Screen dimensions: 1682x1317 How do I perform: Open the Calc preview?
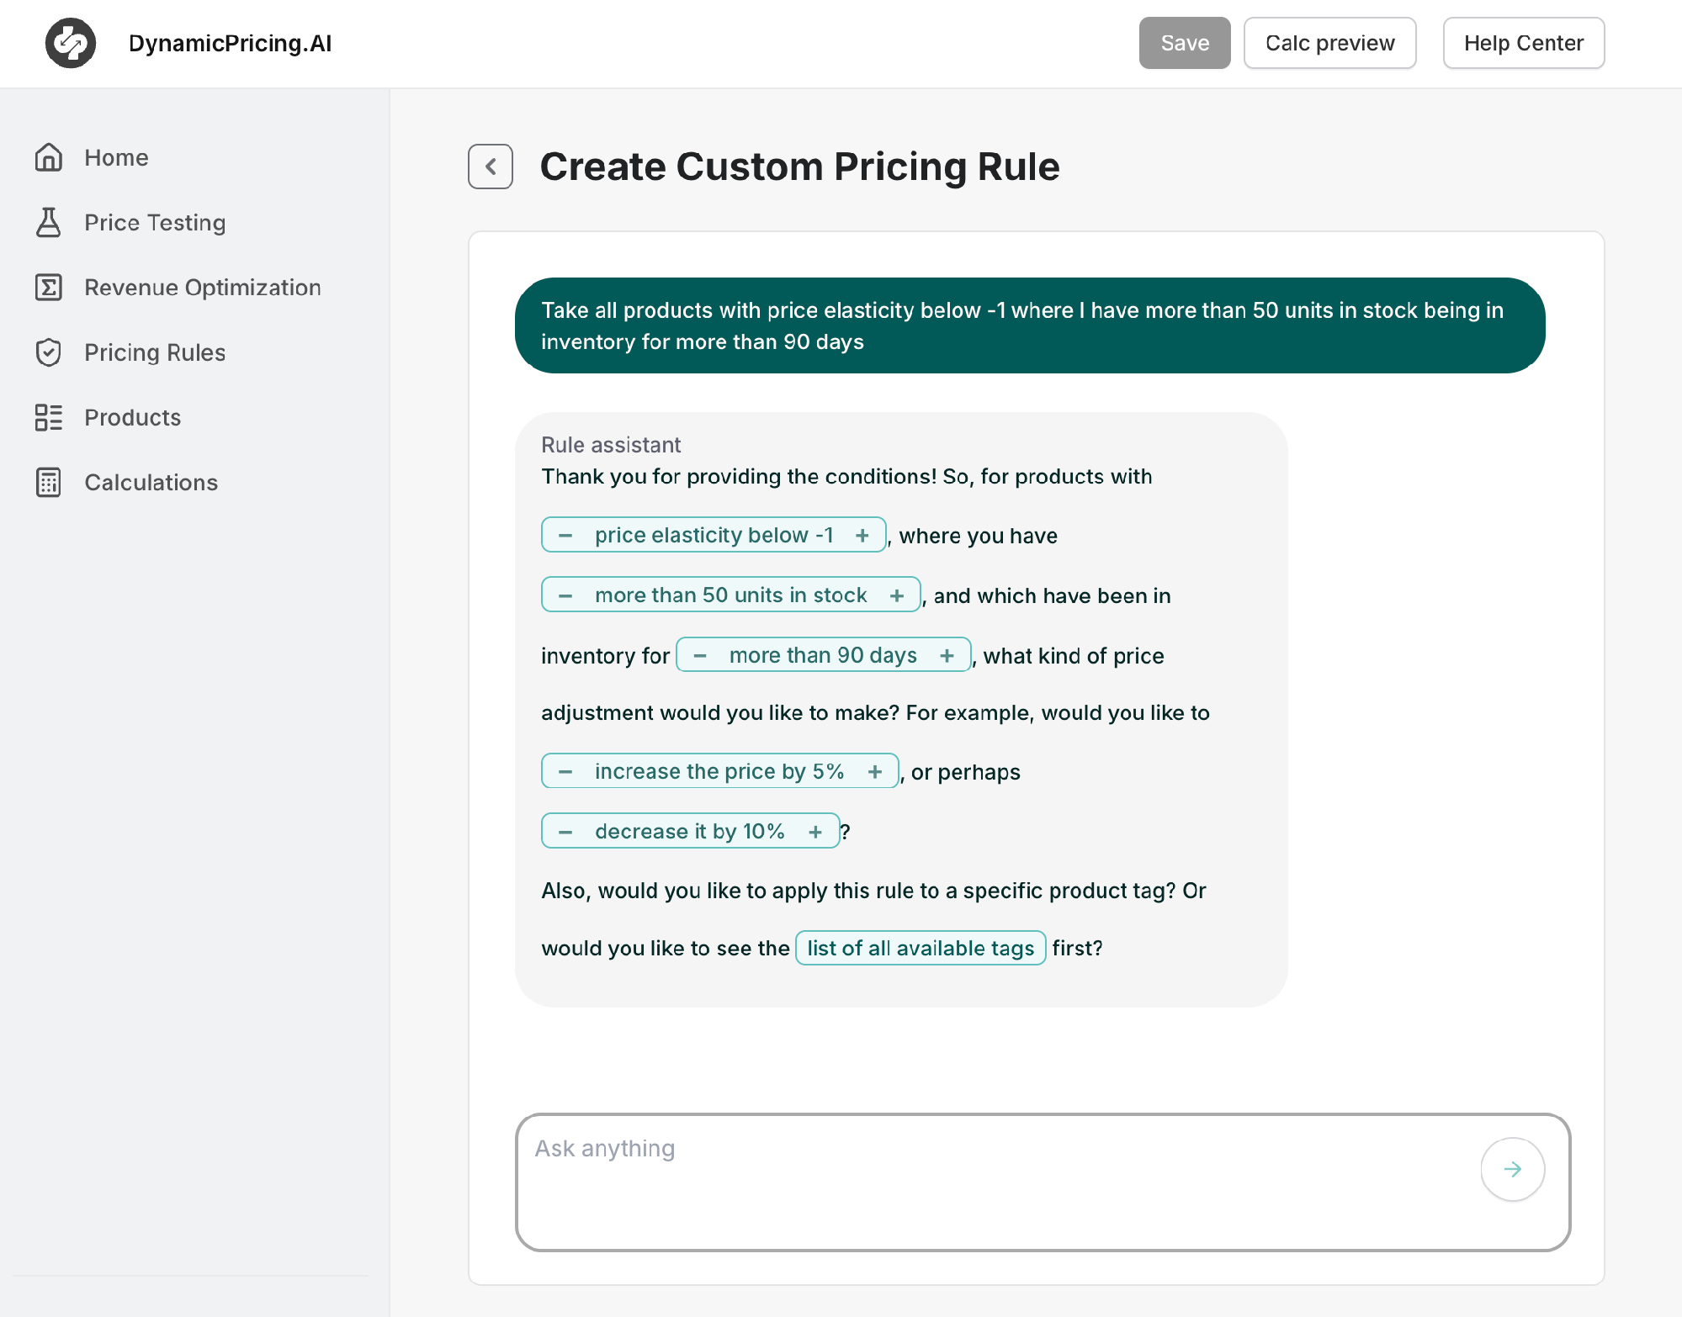coord(1329,43)
